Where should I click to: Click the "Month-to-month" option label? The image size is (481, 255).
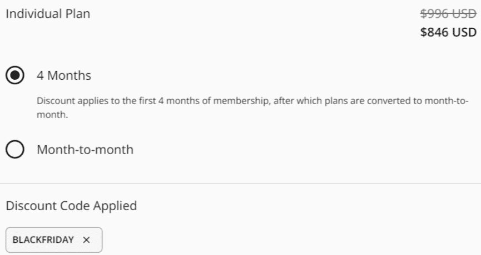click(x=85, y=150)
